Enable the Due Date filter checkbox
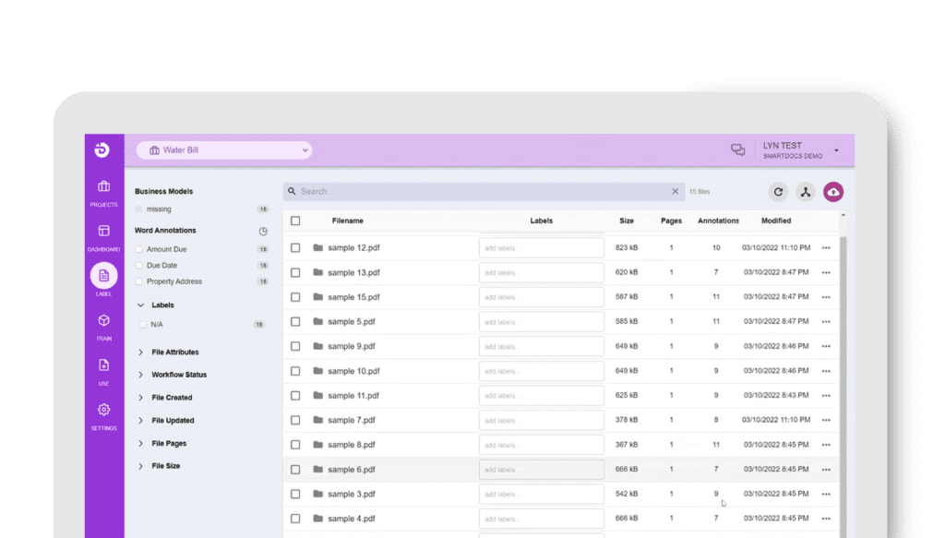The height and width of the screenshot is (538, 945). coord(141,265)
